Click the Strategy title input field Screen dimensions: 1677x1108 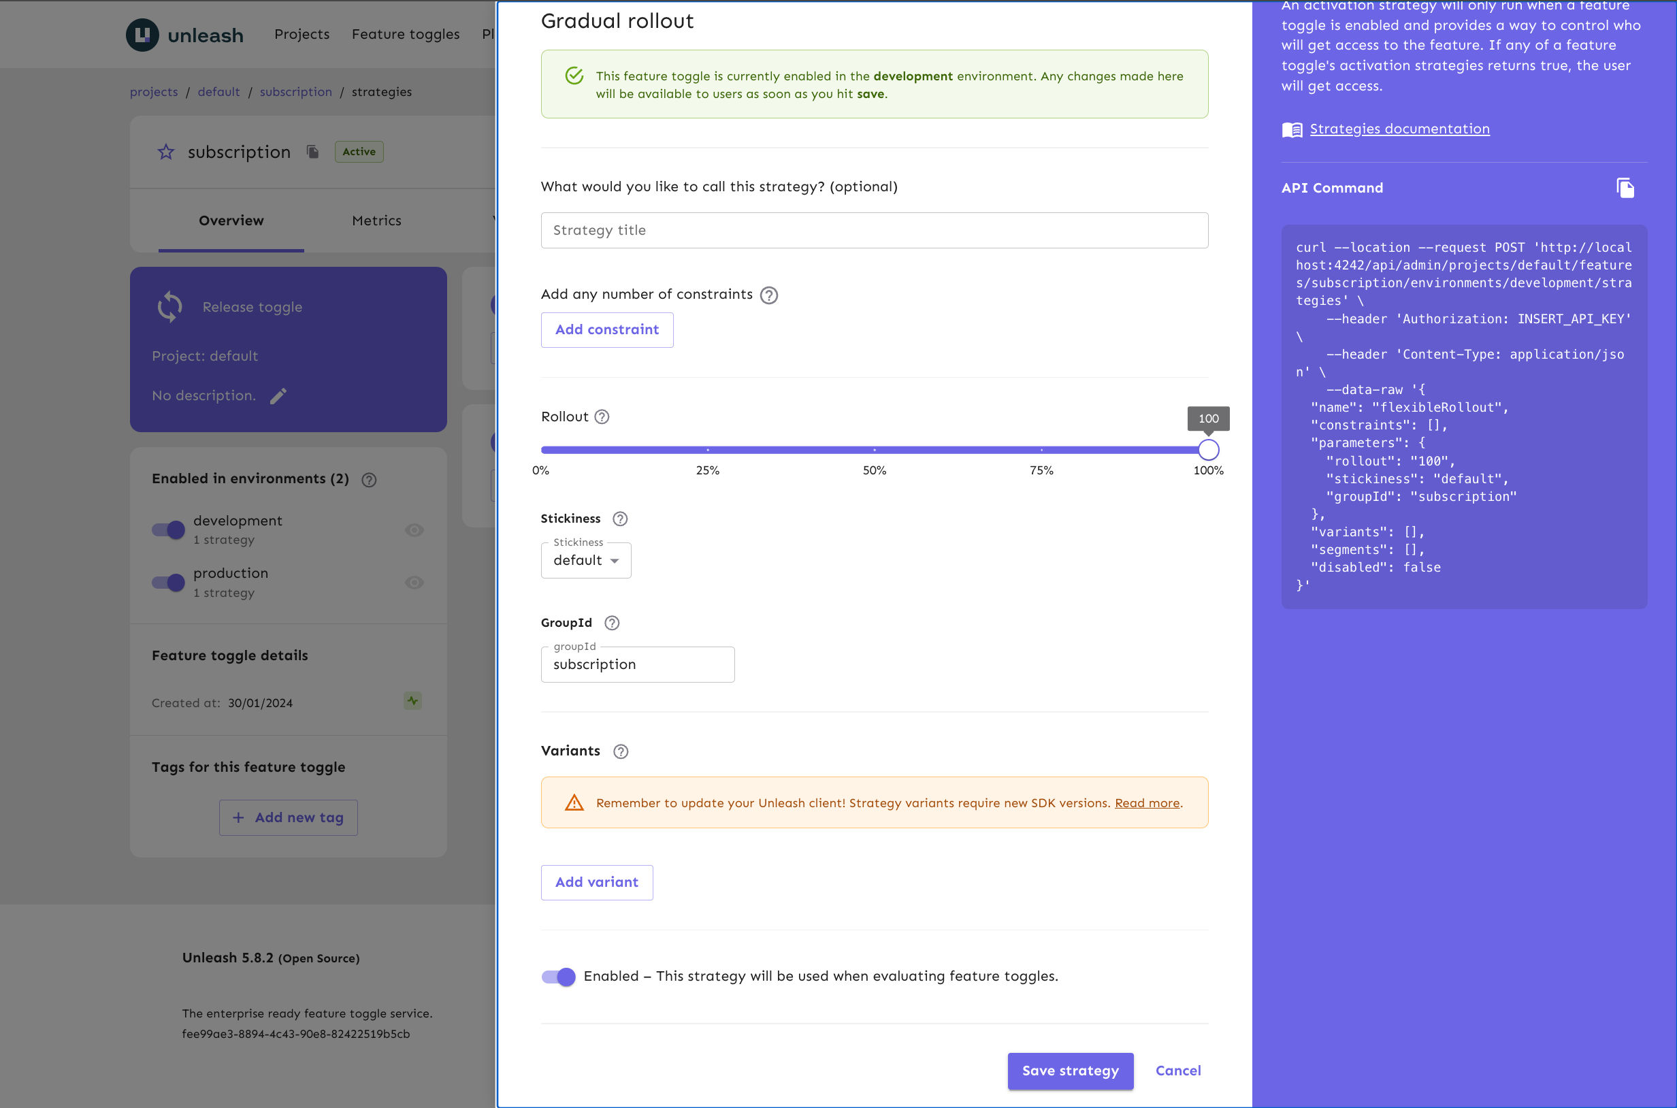pyautogui.click(x=876, y=229)
